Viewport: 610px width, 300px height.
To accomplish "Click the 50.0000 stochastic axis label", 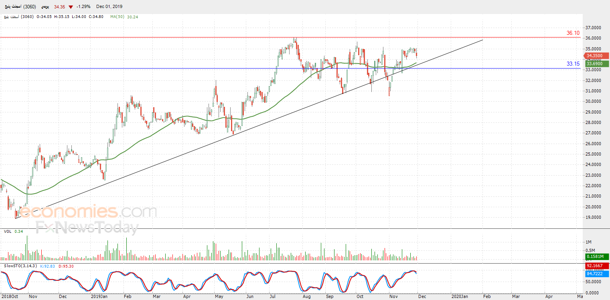I will click(594, 282).
